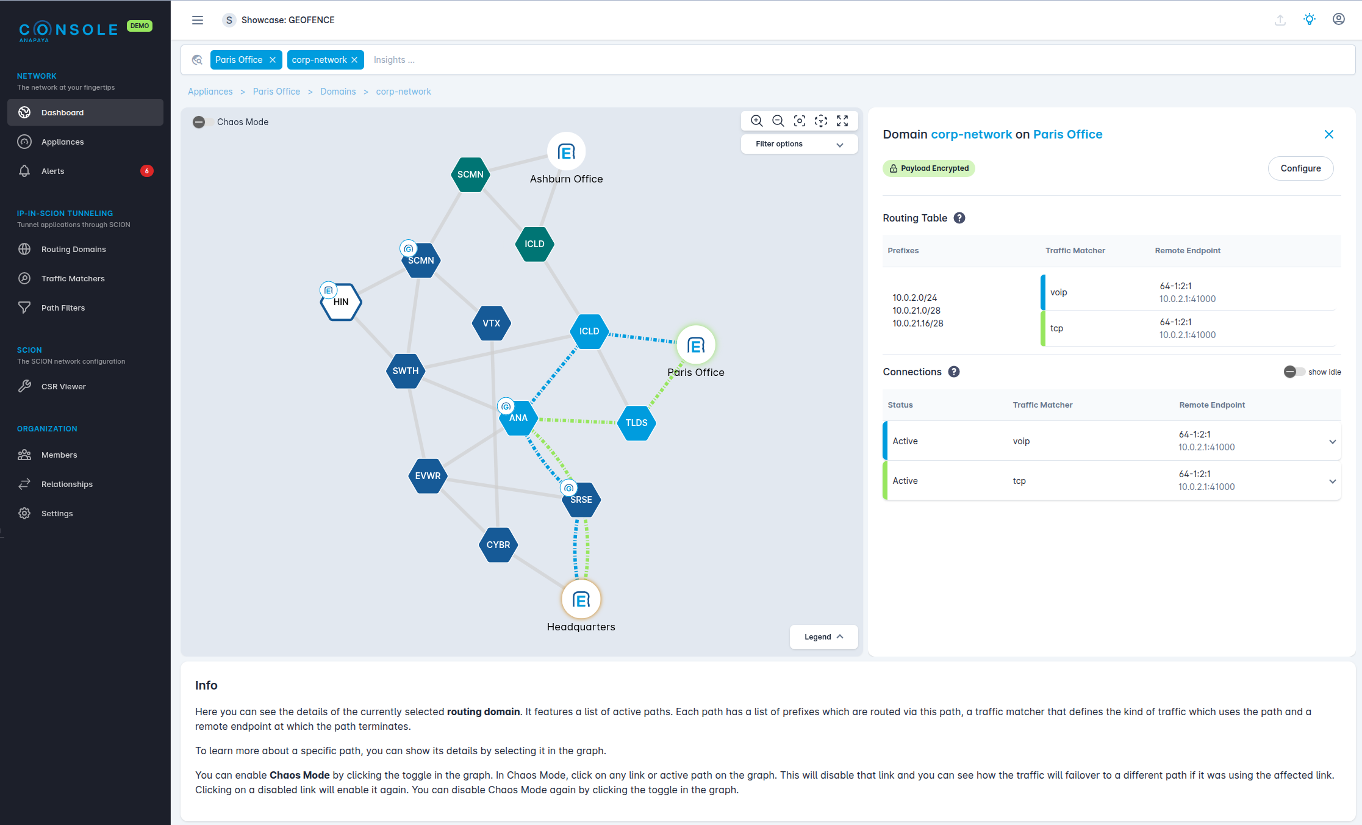Expand the voip active connection row
This screenshot has height=825, width=1362.
tap(1332, 441)
